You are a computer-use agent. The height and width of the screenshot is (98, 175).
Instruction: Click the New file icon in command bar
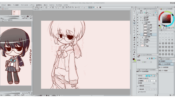[x=34, y=7]
